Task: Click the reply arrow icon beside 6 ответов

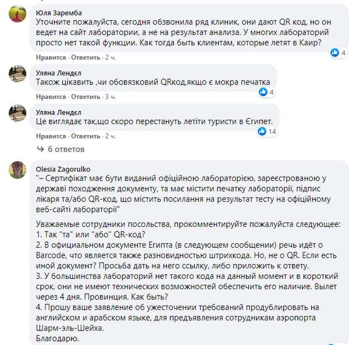Action: point(41,148)
